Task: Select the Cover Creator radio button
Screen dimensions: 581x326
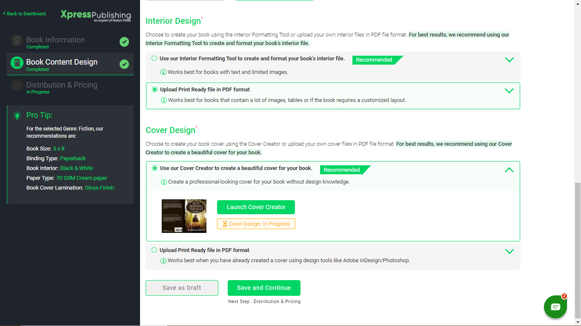Action: point(155,168)
